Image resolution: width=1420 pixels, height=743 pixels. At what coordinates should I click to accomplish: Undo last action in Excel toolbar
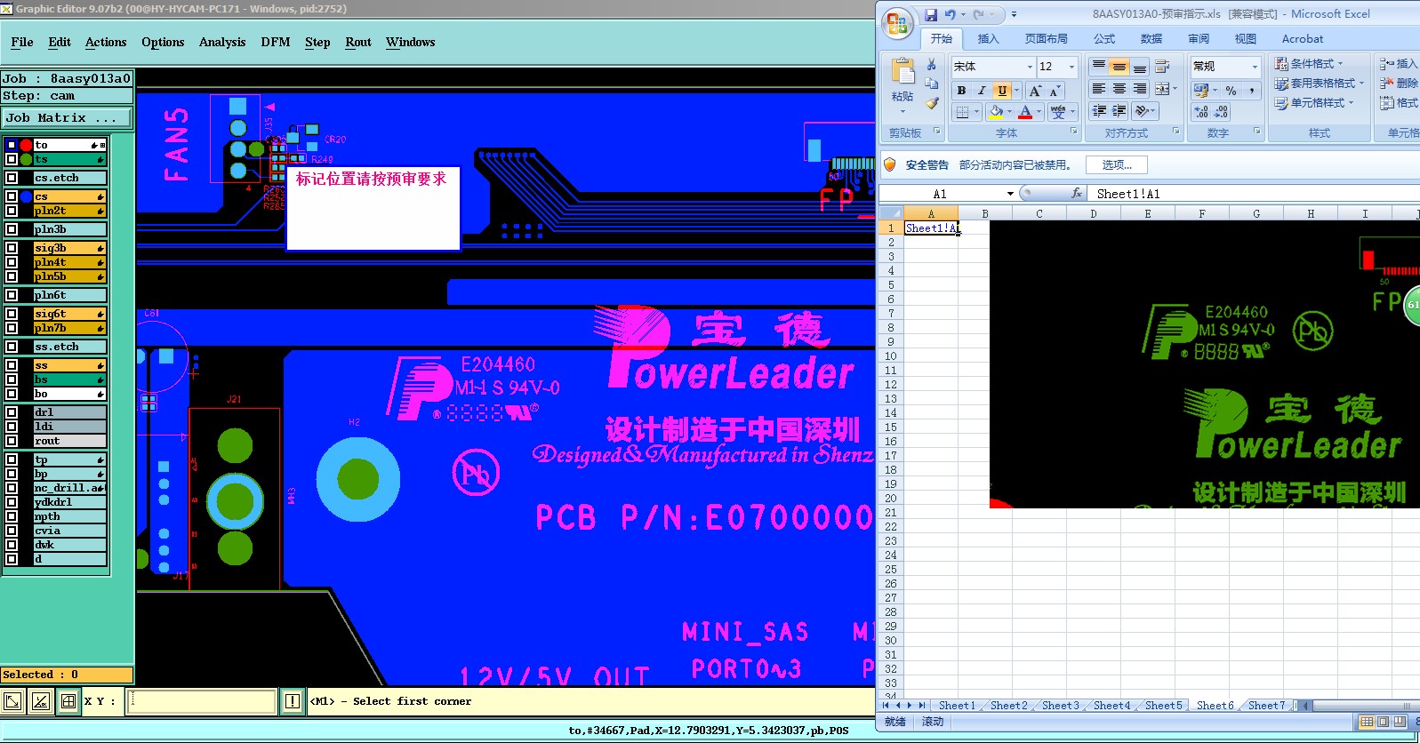pos(951,14)
